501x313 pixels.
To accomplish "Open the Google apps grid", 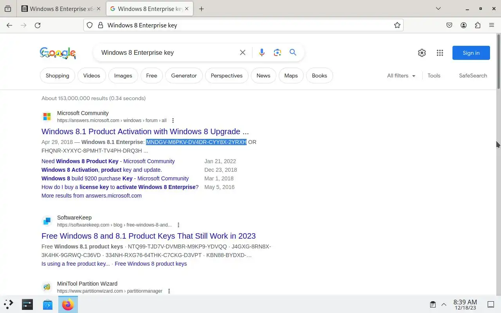I will 440,53.
